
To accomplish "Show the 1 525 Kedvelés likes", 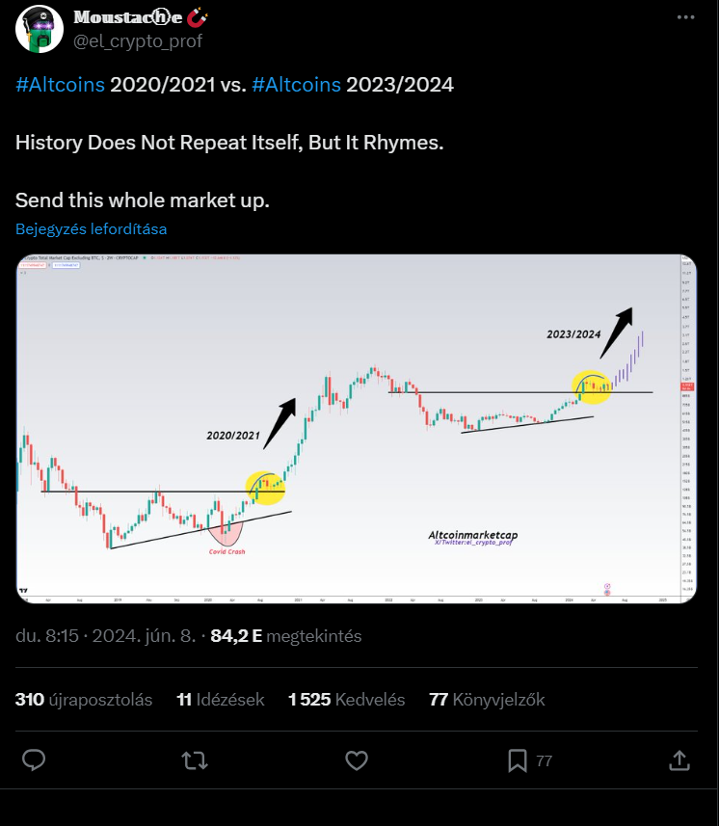I will tap(347, 700).
